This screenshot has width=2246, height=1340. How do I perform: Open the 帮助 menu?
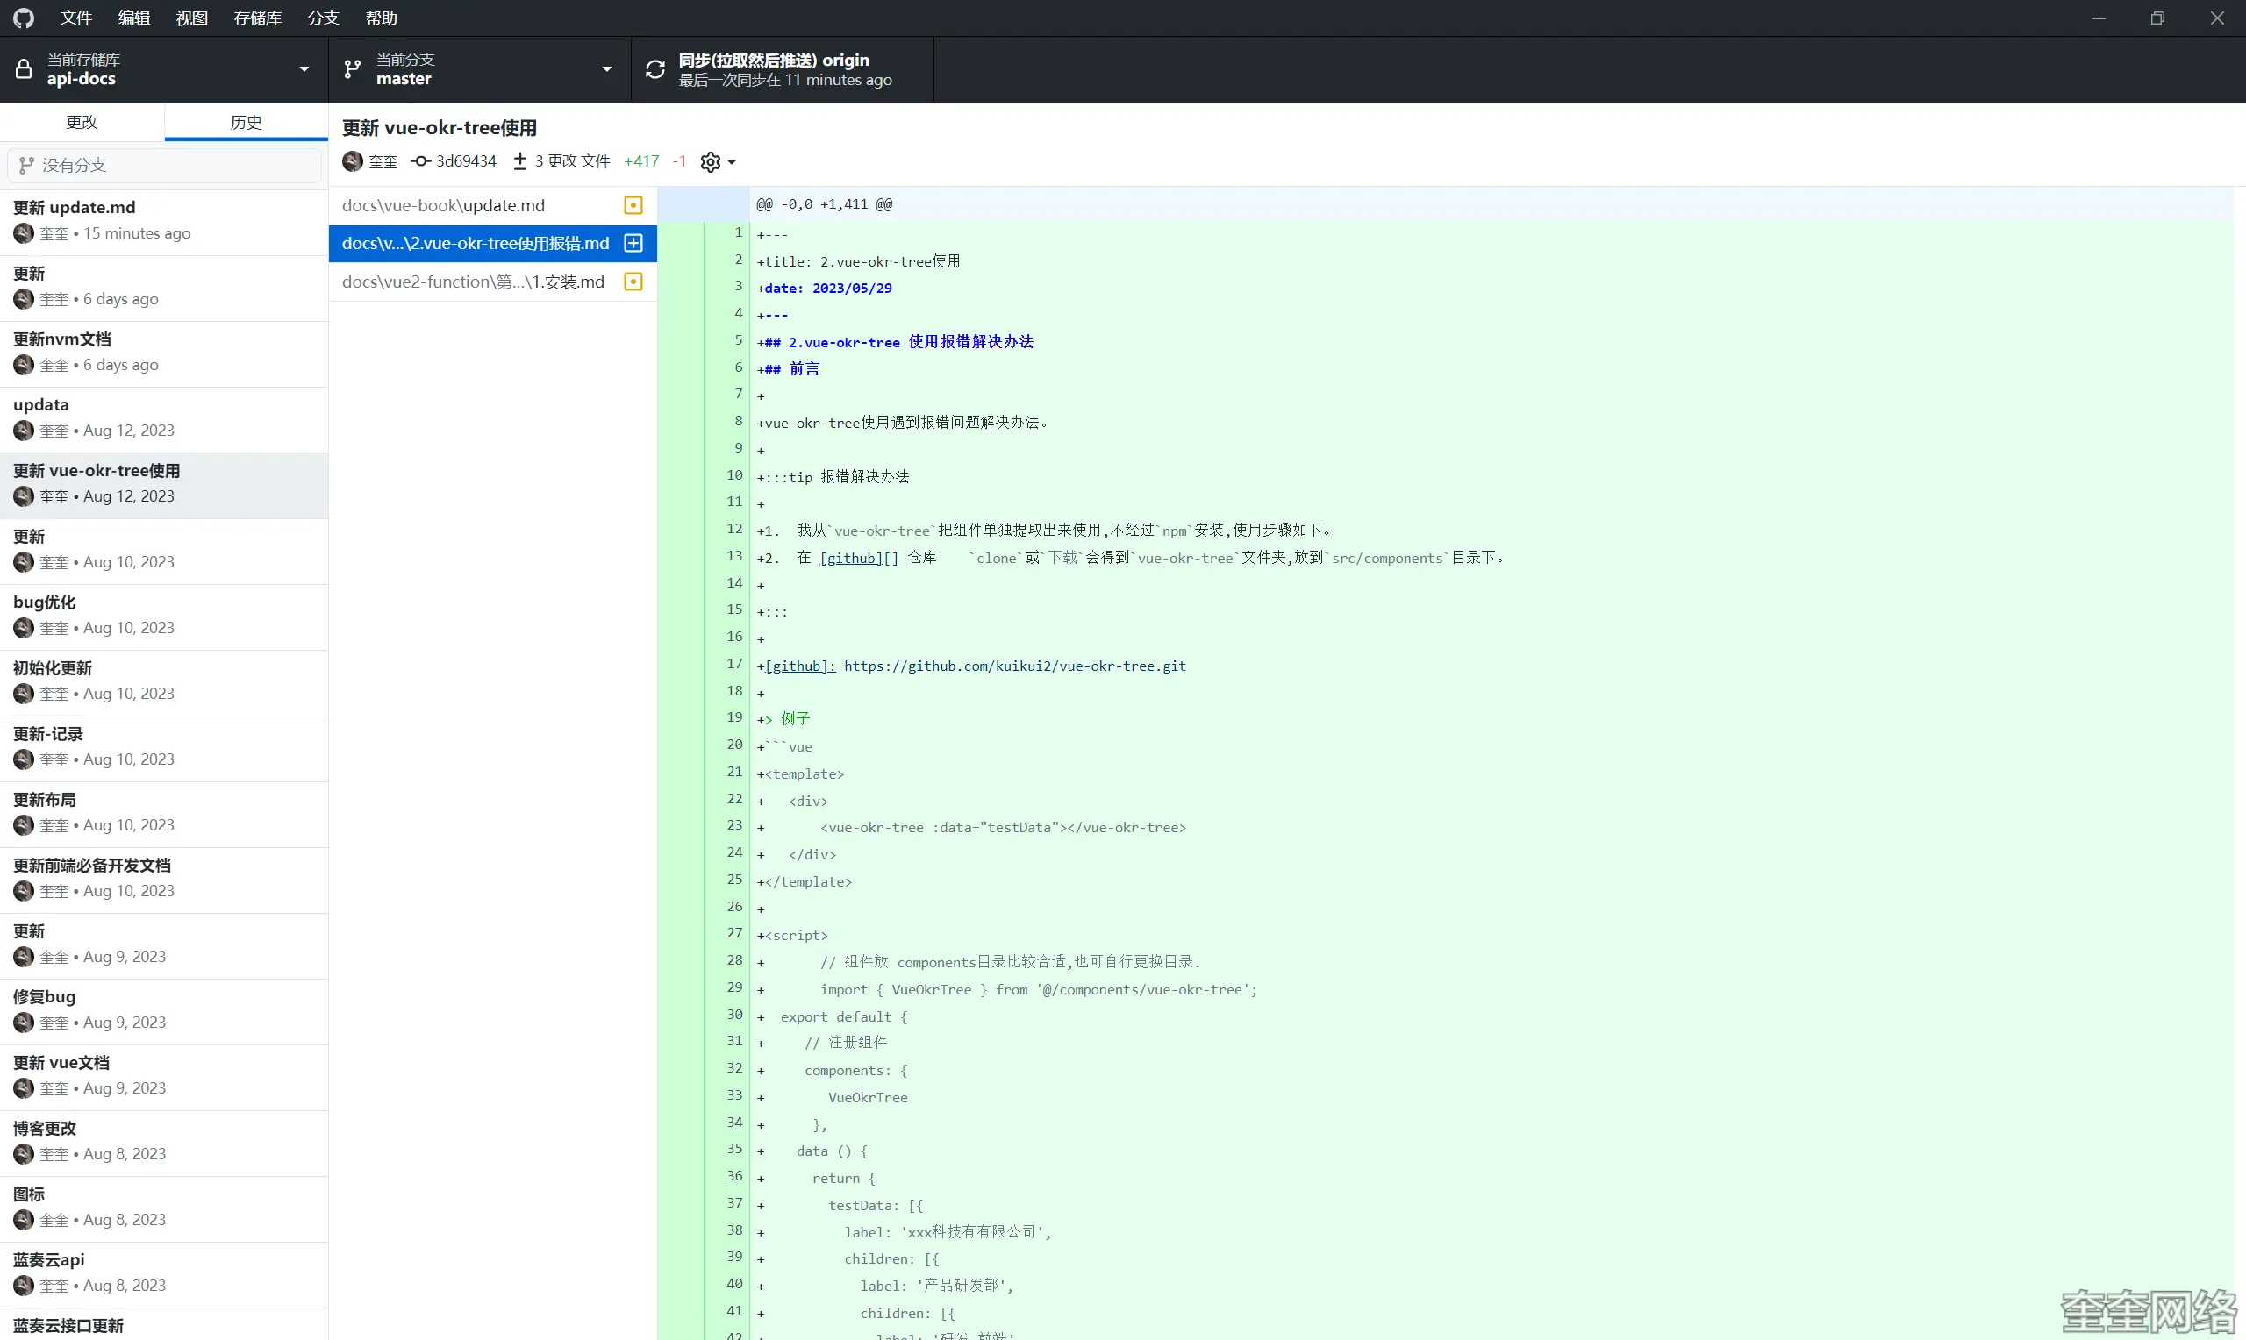[381, 18]
